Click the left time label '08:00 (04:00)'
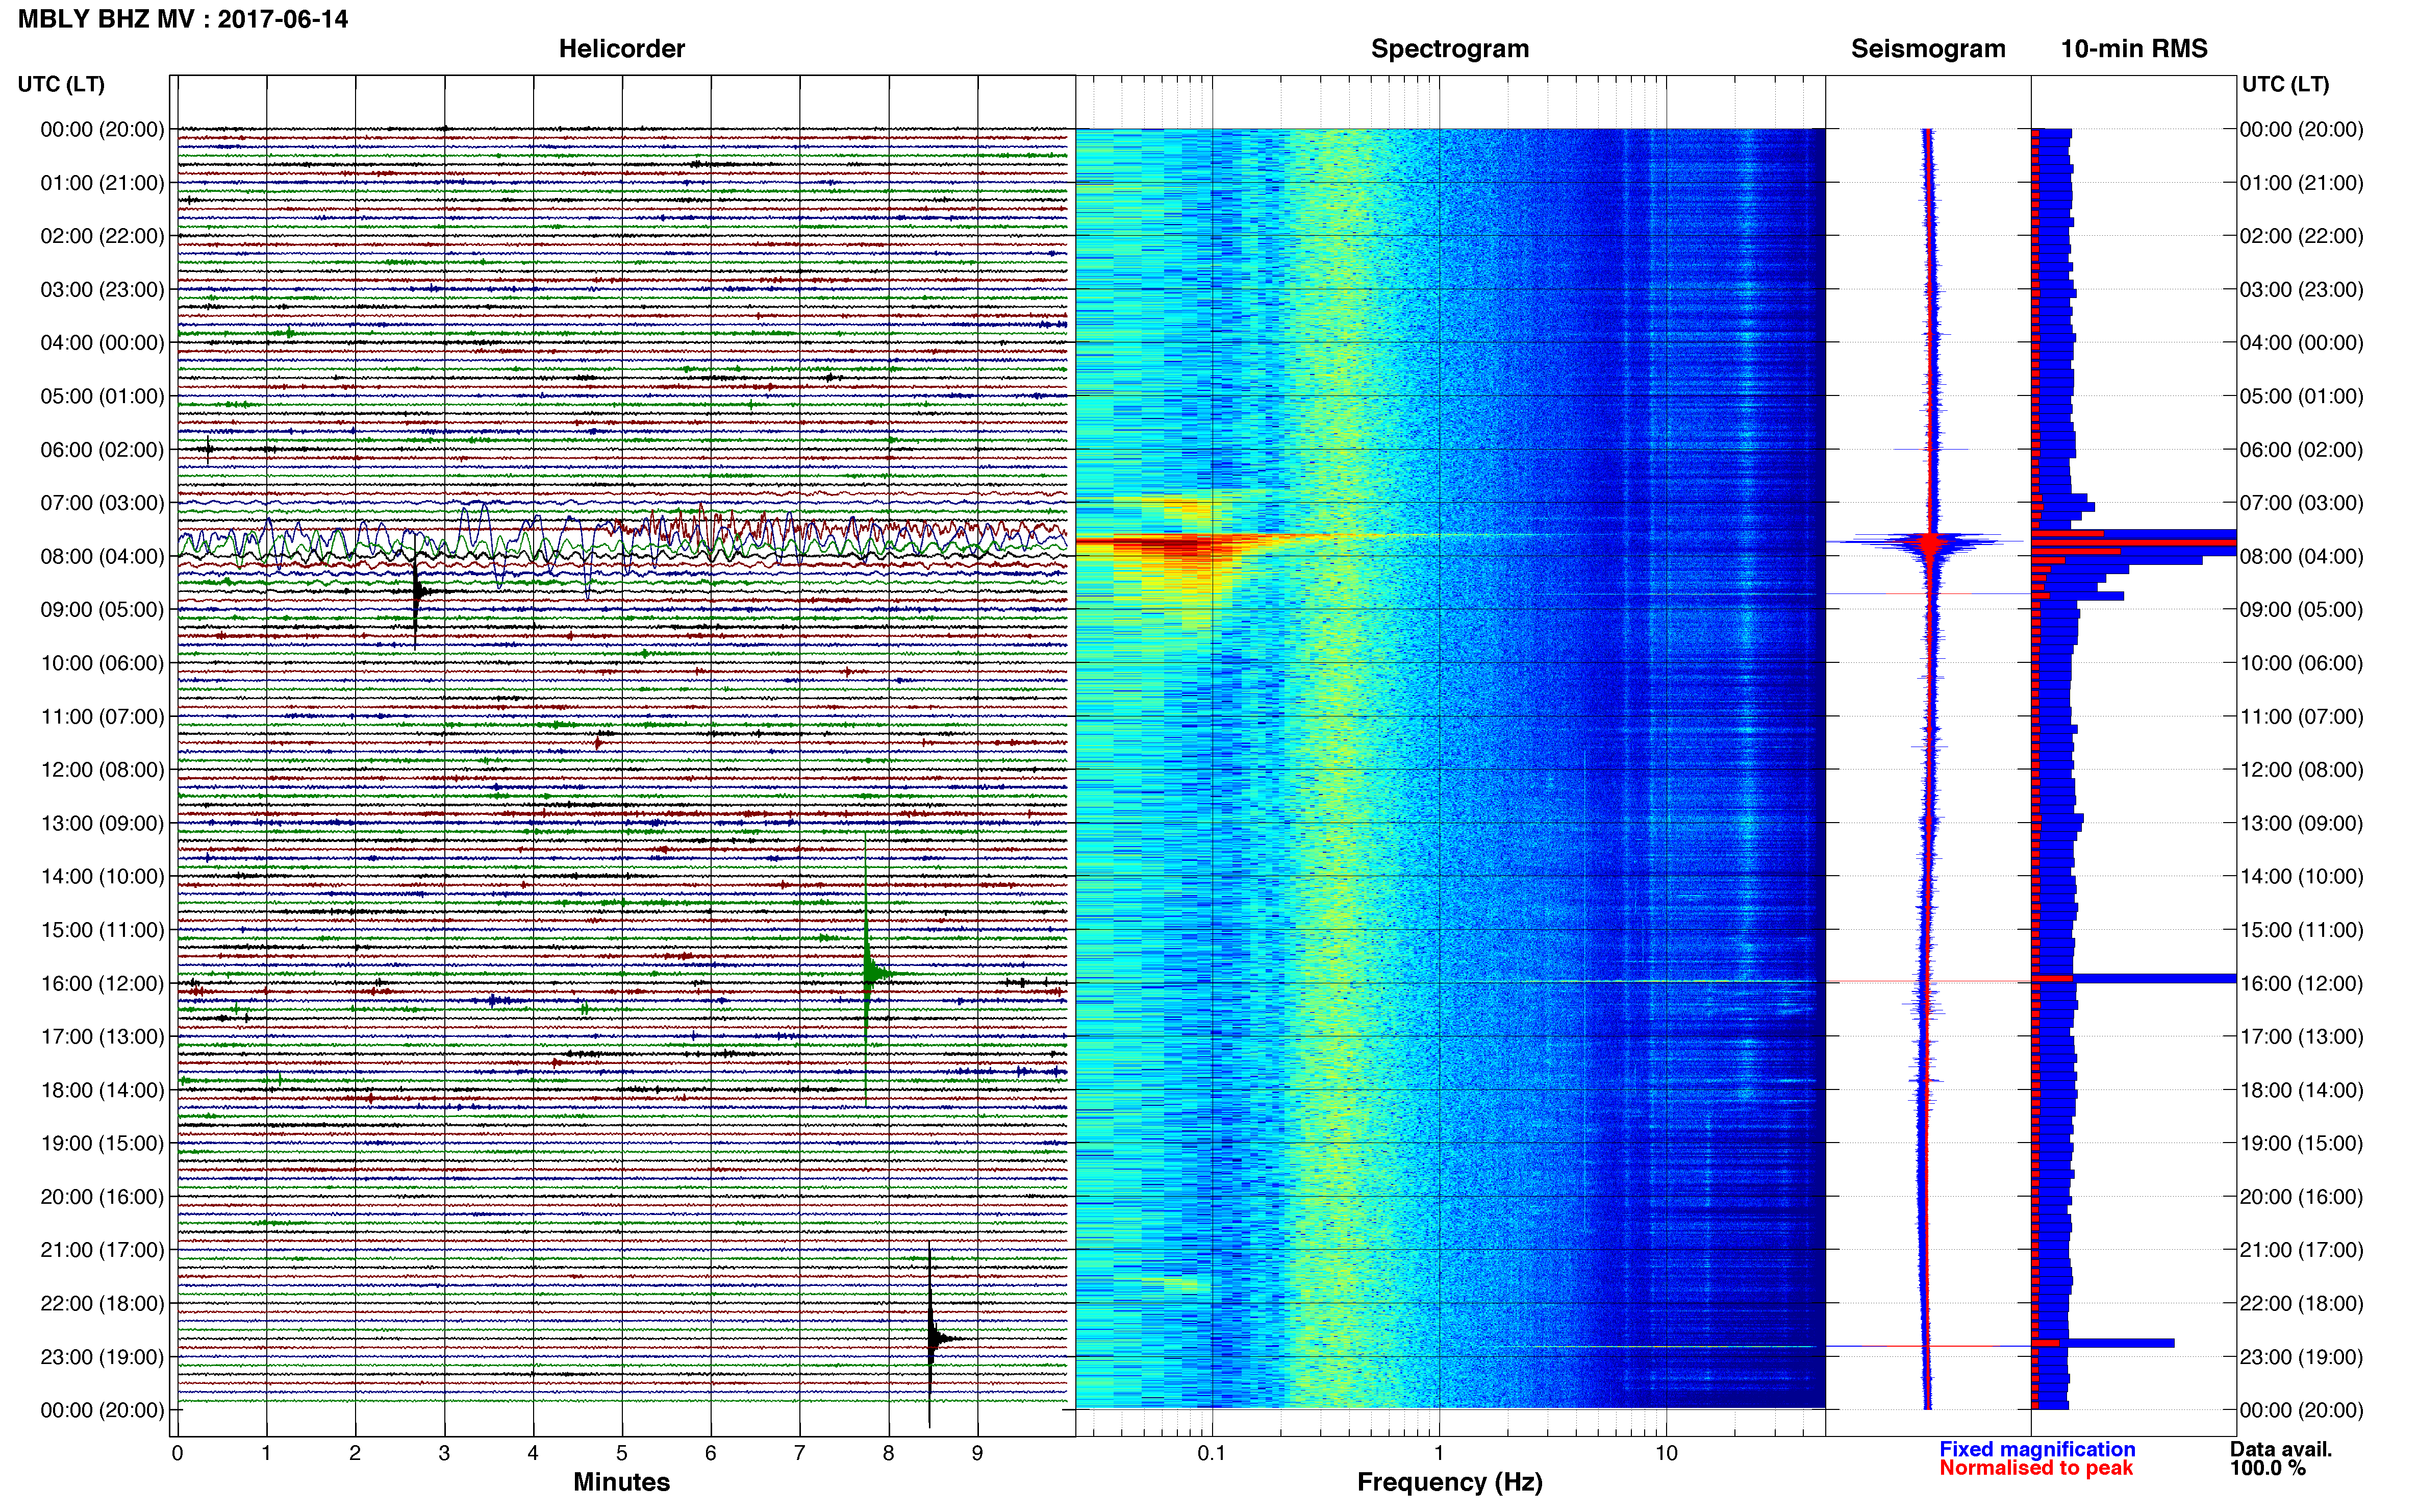The image size is (2418, 1512). pos(102,556)
